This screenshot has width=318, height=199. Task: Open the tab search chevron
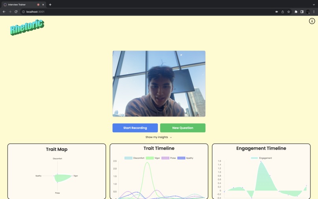pos(314,4)
